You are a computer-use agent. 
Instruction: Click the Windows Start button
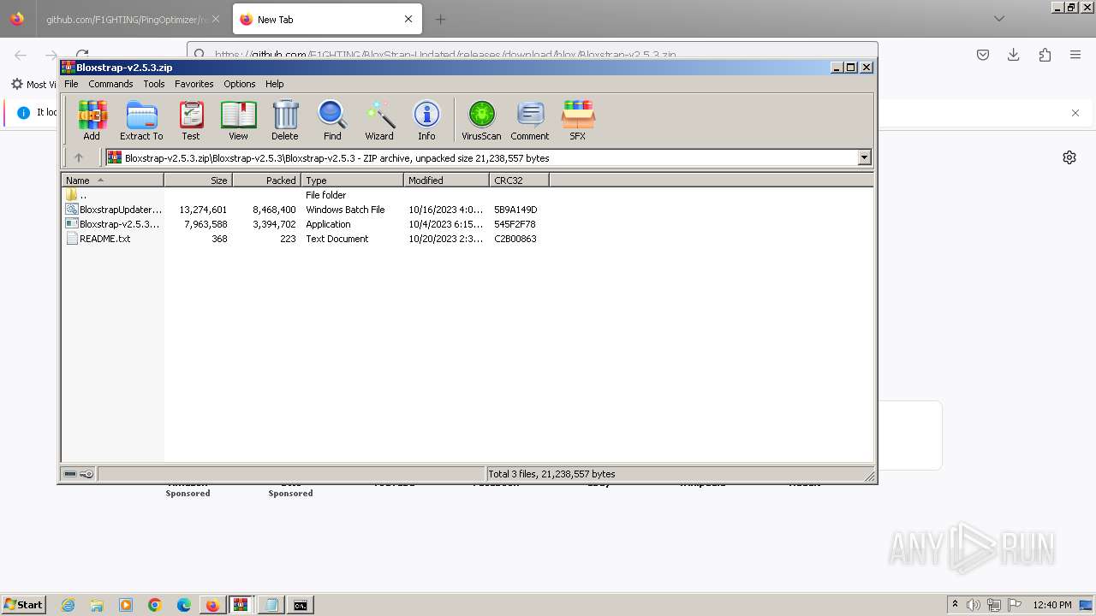pos(24,605)
